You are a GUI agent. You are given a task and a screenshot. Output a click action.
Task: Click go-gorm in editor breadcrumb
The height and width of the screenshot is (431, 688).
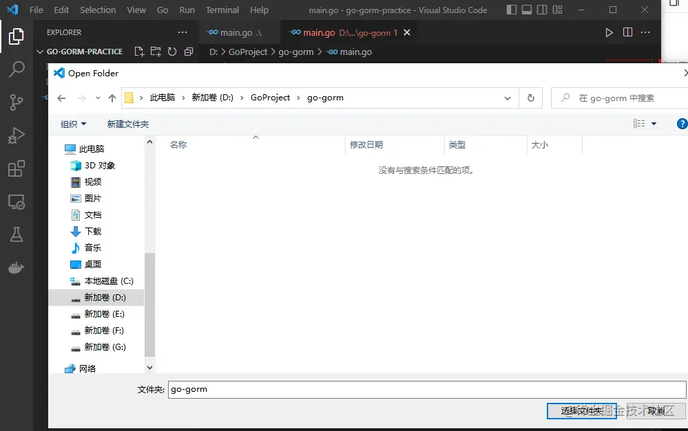click(x=295, y=52)
